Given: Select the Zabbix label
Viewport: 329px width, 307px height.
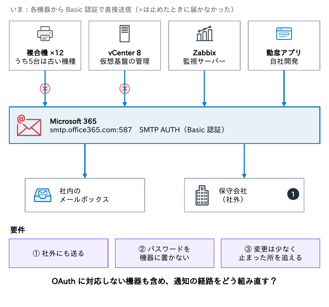Looking at the screenshot, I should pos(204,53).
